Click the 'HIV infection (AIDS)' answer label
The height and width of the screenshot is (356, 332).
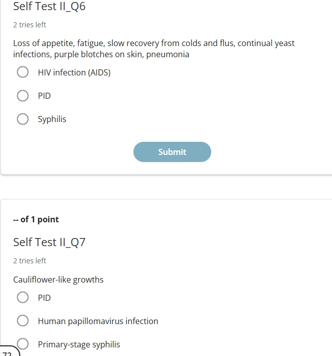74,72
